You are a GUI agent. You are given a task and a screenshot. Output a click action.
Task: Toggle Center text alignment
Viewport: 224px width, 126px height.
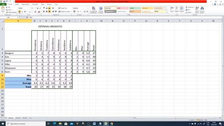[x=47, y=12]
